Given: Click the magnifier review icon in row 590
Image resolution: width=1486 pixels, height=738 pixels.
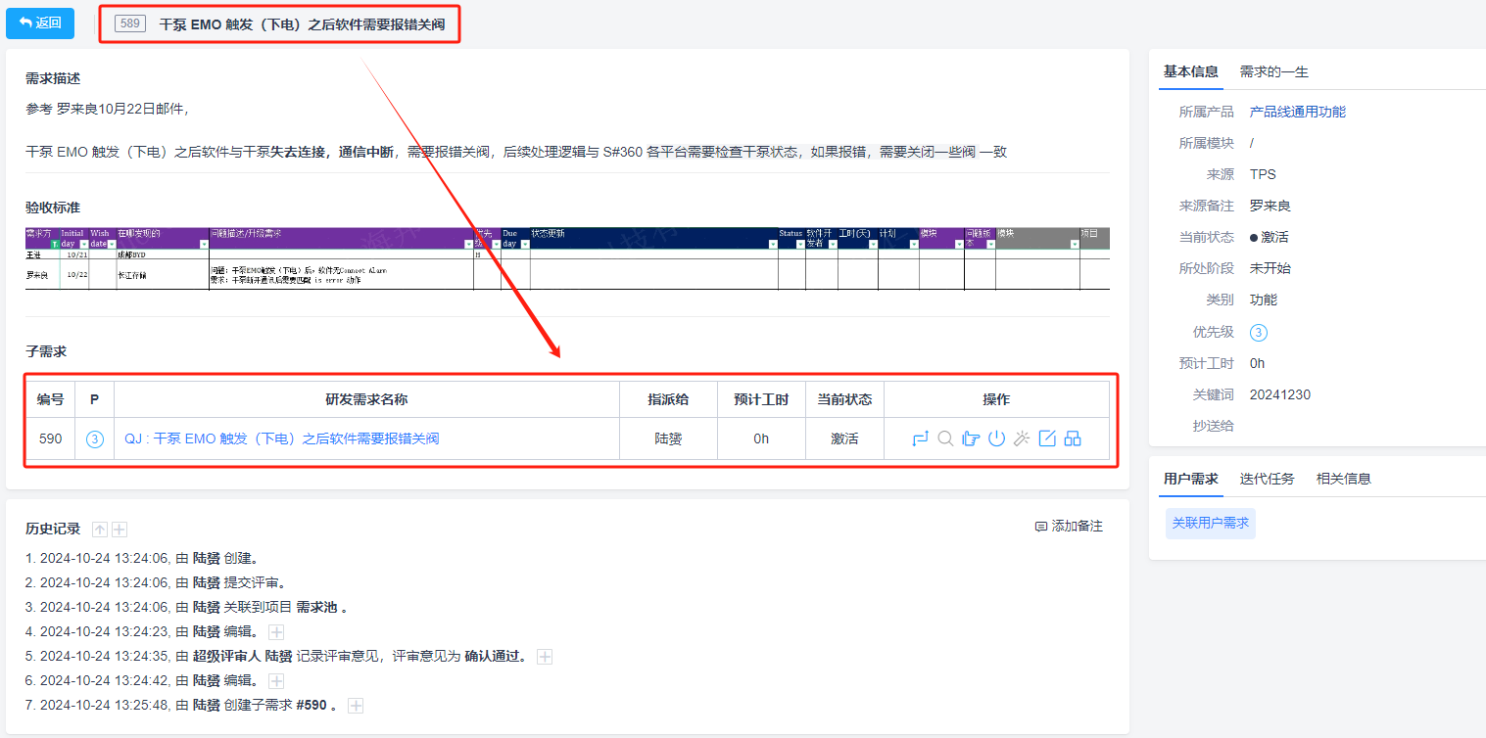Looking at the screenshot, I should [x=945, y=438].
